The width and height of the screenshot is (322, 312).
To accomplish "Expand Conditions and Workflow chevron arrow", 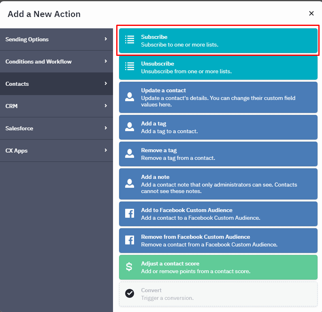I will (x=106, y=61).
